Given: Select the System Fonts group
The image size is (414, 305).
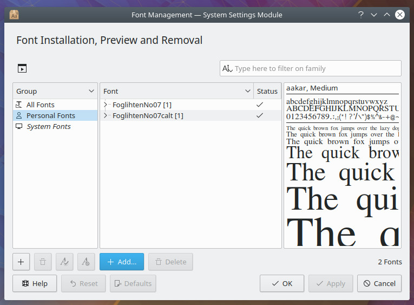Looking at the screenshot, I should (x=49, y=126).
